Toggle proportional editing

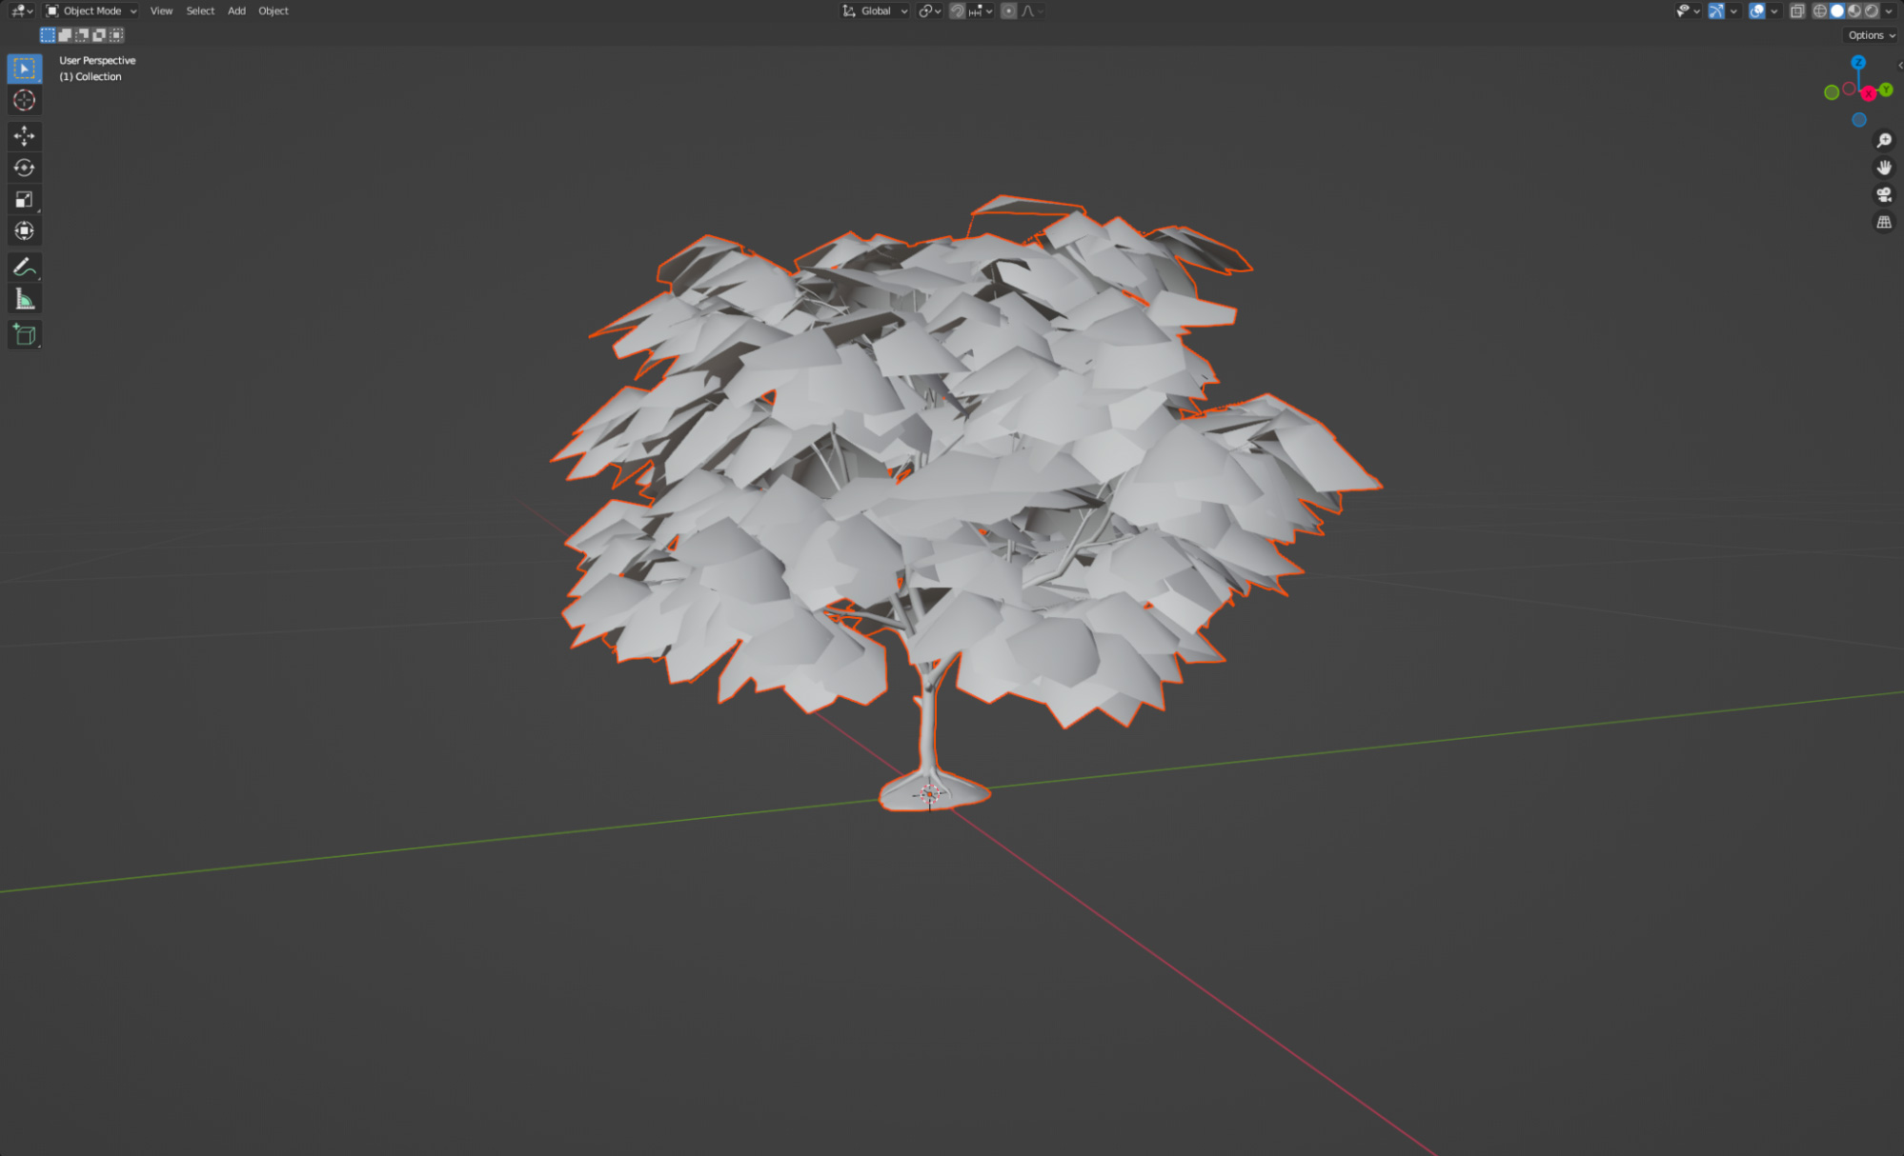[1008, 11]
